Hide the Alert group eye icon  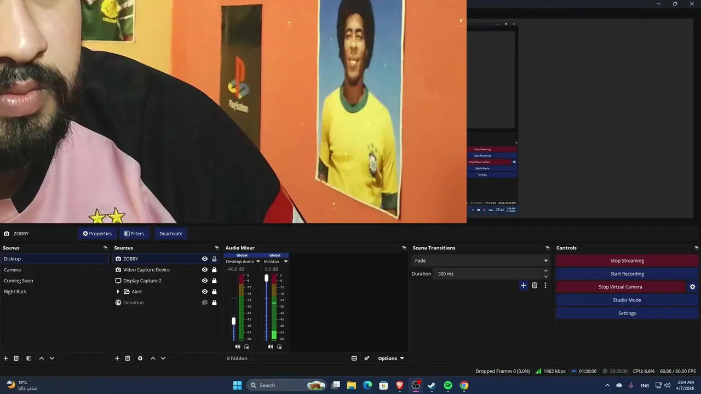[205, 292]
